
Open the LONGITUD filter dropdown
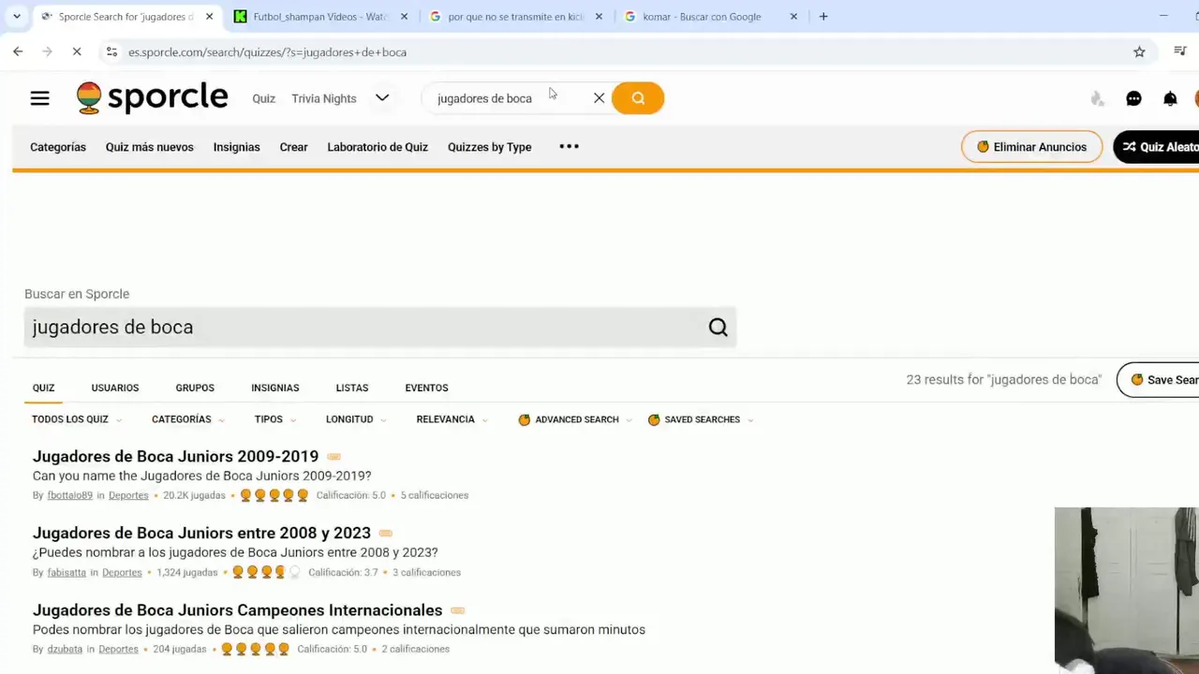(x=356, y=419)
